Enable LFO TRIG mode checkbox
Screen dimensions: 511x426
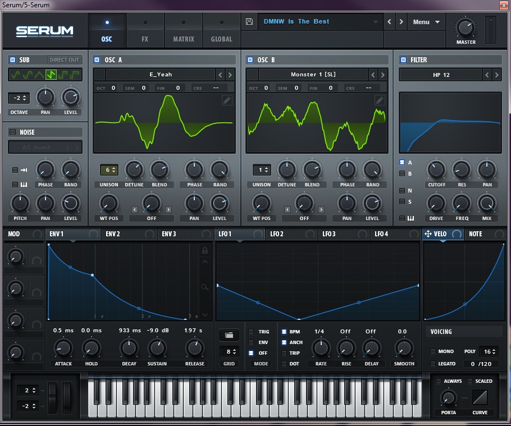(x=251, y=332)
